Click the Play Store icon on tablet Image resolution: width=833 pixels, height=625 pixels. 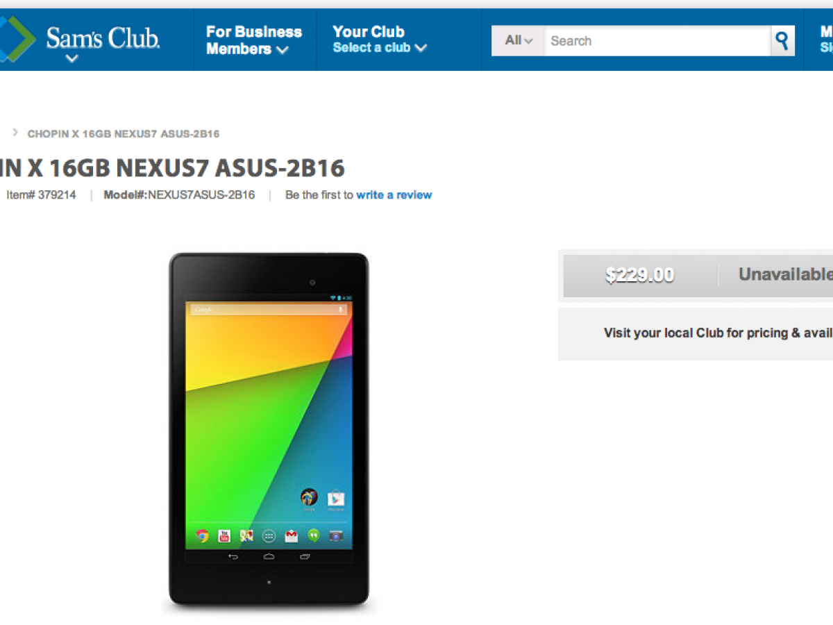point(336,498)
